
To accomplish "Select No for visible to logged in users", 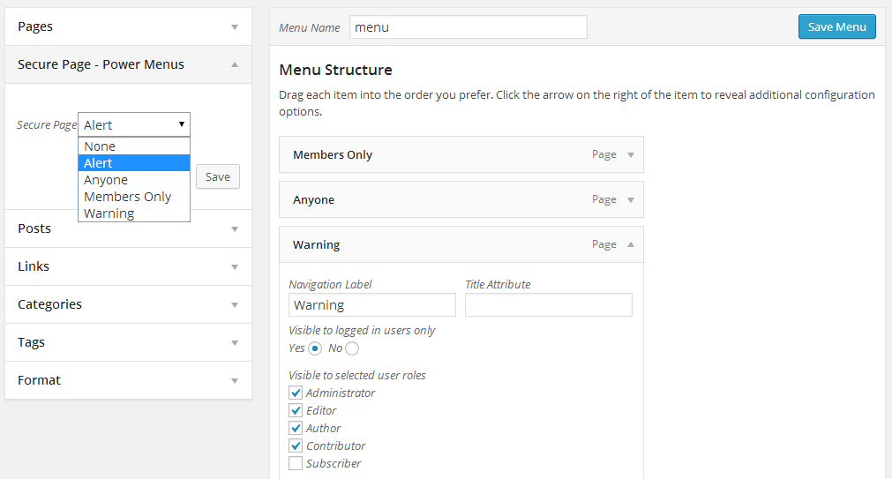I will point(352,348).
